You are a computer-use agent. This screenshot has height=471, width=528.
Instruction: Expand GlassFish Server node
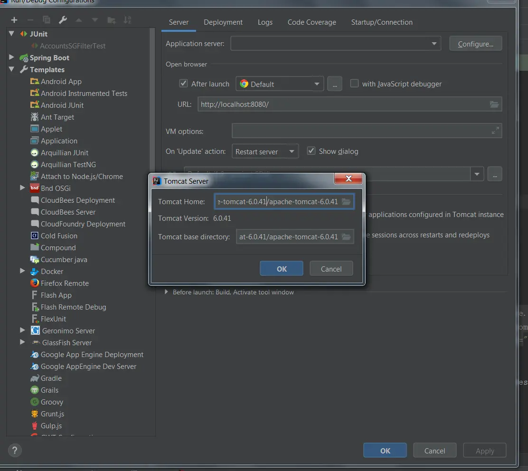(x=22, y=342)
